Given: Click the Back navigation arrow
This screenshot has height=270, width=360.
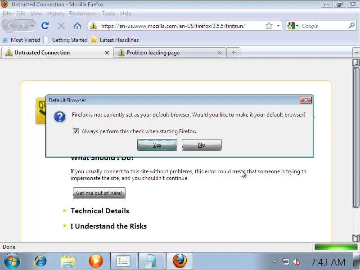Looking at the screenshot, I should pyautogui.click(x=9, y=26).
